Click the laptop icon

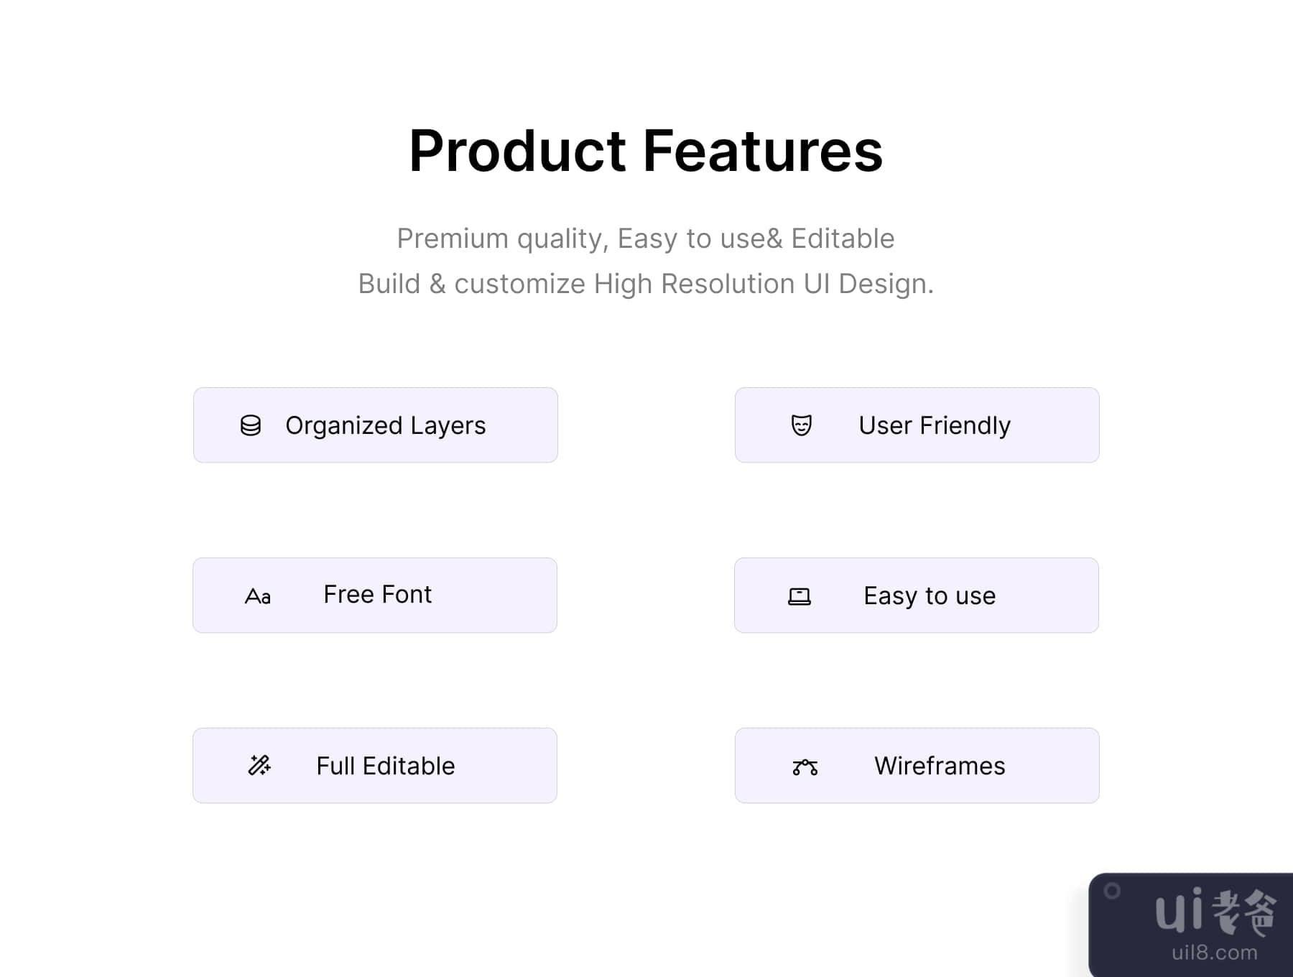point(800,596)
